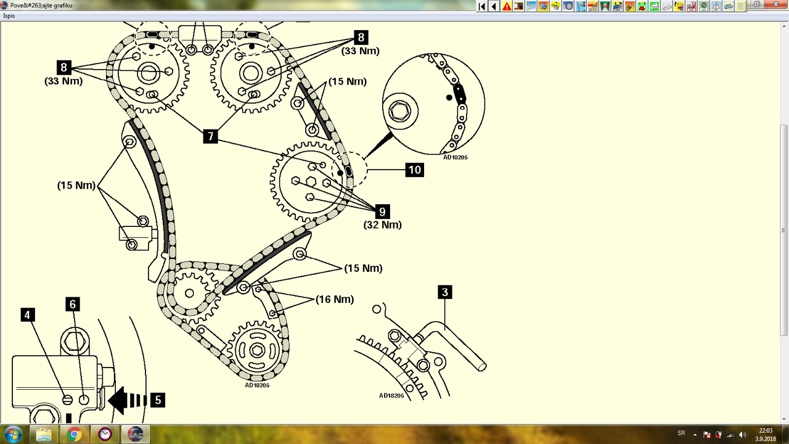This screenshot has height=444, width=789.
Task: Click callout number 4 in the diagram
Action: tap(27, 315)
